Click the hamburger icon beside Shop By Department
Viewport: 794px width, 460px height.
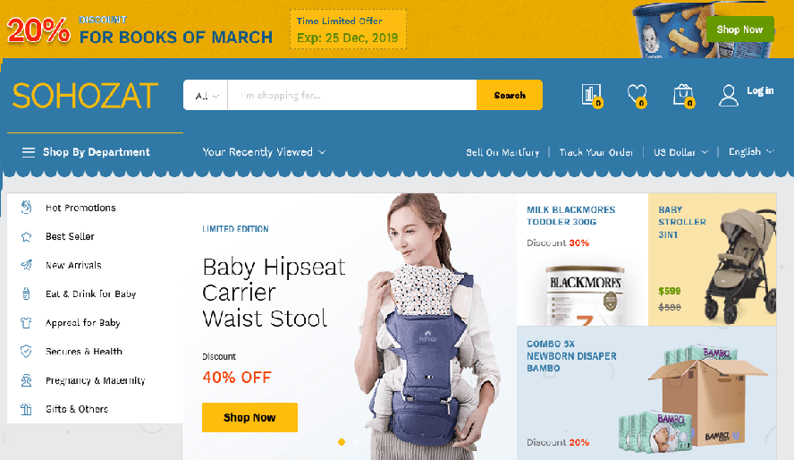tap(29, 152)
